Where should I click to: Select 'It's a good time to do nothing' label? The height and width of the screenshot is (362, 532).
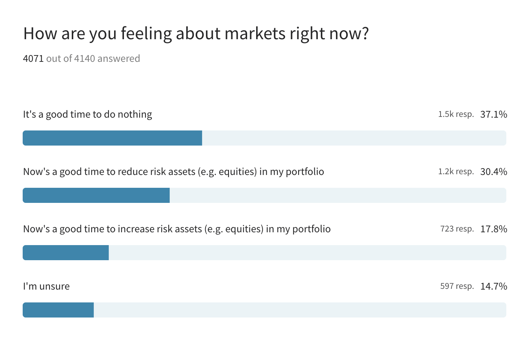click(x=87, y=114)
